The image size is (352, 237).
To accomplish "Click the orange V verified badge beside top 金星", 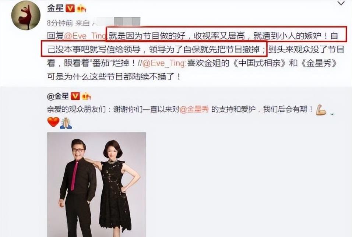I will click(x=70, y=8).
